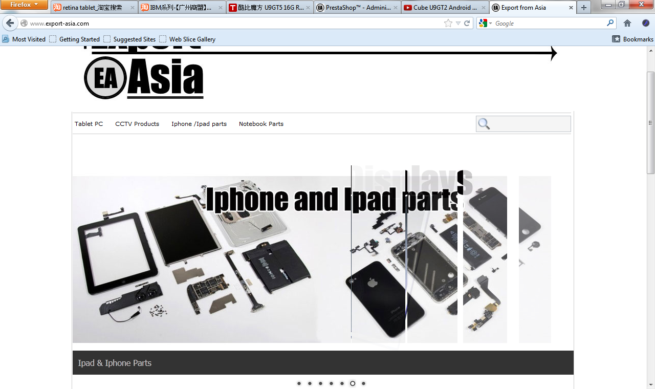Viewport: 655px width, 389px height.
Task: Select the first slideshow pagination dot
Action: [299, 383]
